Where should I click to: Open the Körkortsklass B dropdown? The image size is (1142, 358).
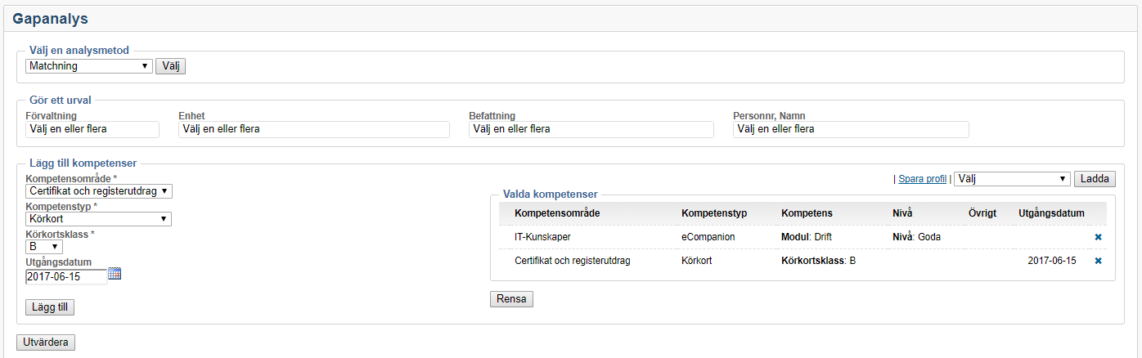[x=44, y=247]
